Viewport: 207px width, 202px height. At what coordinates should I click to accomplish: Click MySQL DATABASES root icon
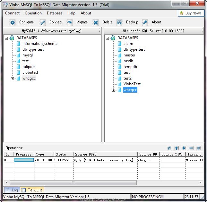[x=12, y=38]
